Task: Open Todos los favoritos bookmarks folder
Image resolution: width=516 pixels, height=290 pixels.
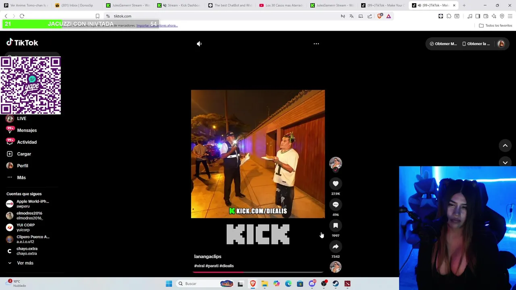Action: point(496,25)
